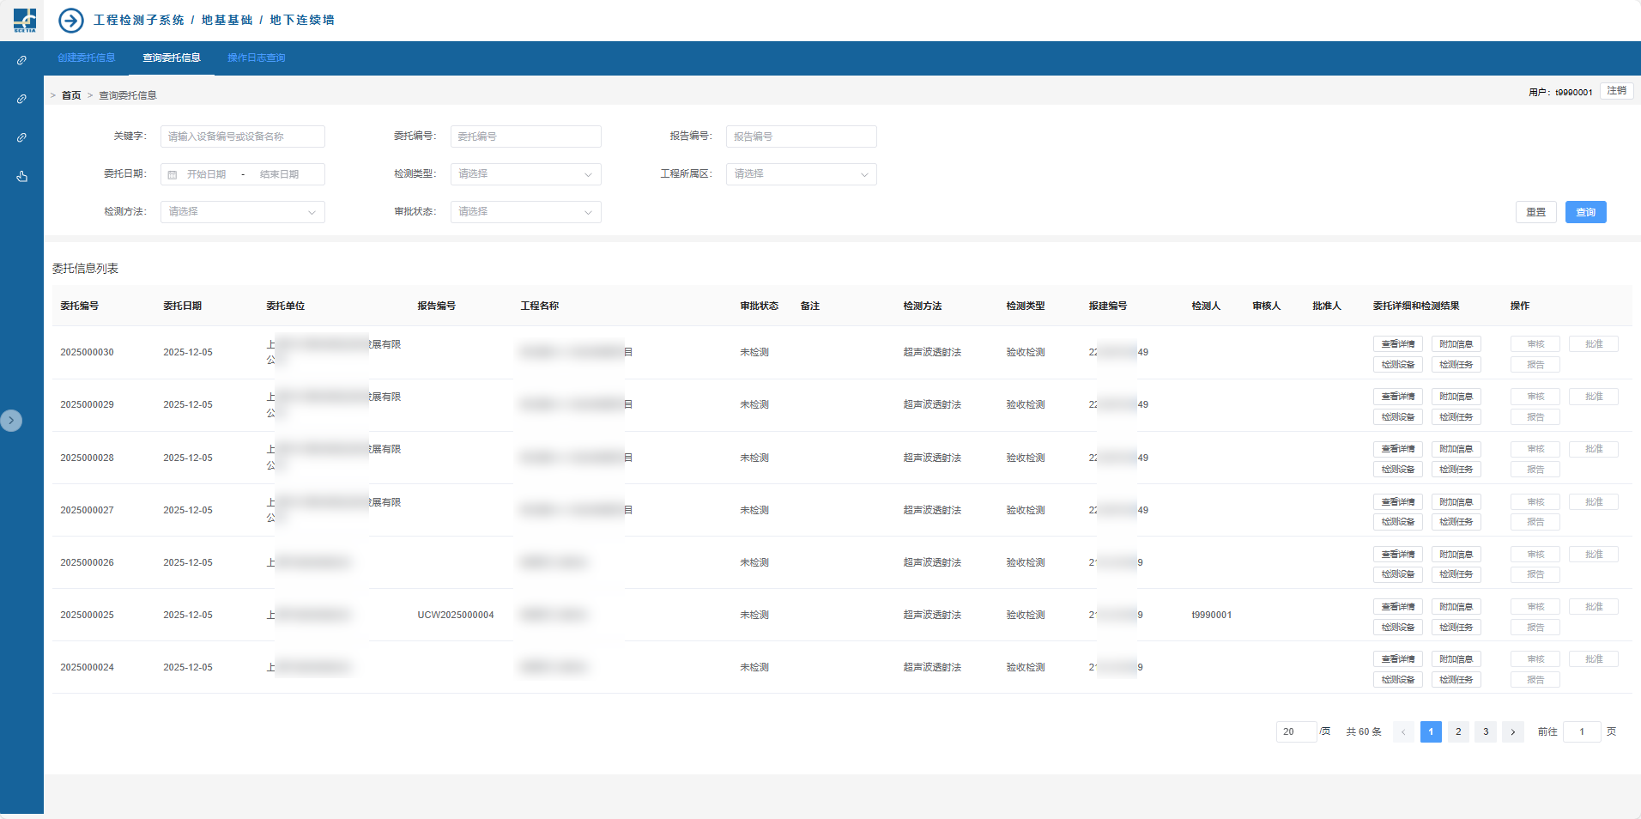Switch to the 操作日志查询 tab
Screen dimensions: 1641x819
[x=256, y=58]
